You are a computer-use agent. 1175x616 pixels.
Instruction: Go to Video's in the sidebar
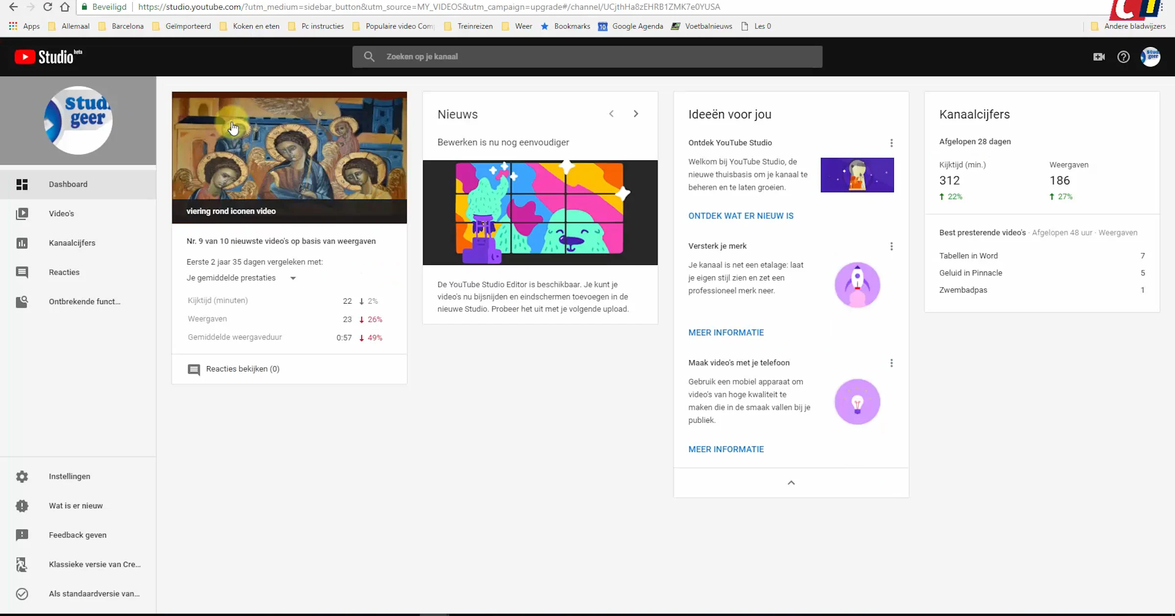[x=78, y=214]
